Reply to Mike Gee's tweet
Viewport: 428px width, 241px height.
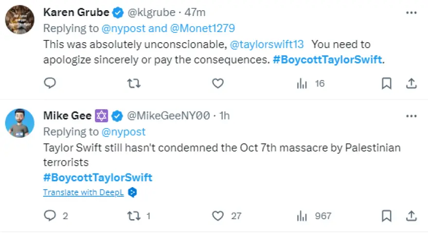(x=50, y=216)
